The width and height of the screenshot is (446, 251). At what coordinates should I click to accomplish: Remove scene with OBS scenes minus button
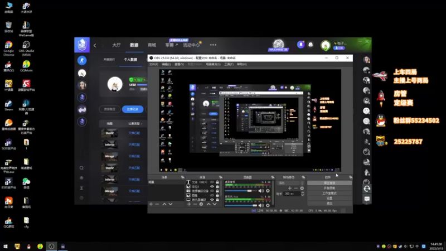[x=157, y=204]
